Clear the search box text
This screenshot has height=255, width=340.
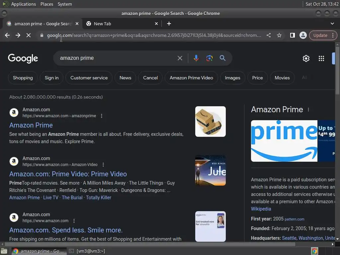[180, 58]
